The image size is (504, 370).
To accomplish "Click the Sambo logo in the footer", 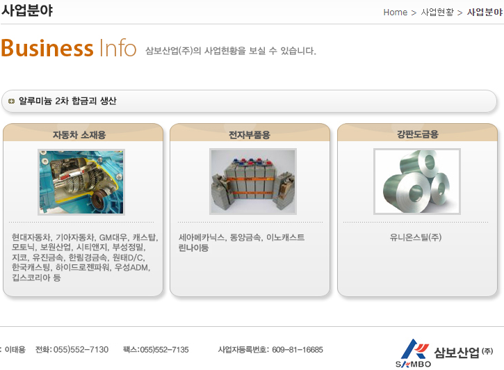I will (414, 353).
